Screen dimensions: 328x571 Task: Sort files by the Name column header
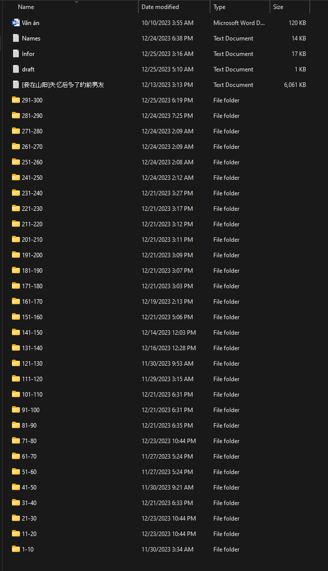click(x=26, y=7)
